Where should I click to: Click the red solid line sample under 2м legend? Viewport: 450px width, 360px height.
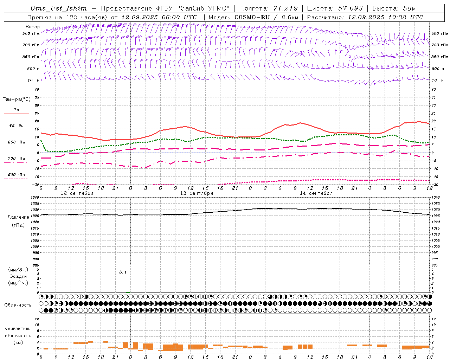coord(16,114)
